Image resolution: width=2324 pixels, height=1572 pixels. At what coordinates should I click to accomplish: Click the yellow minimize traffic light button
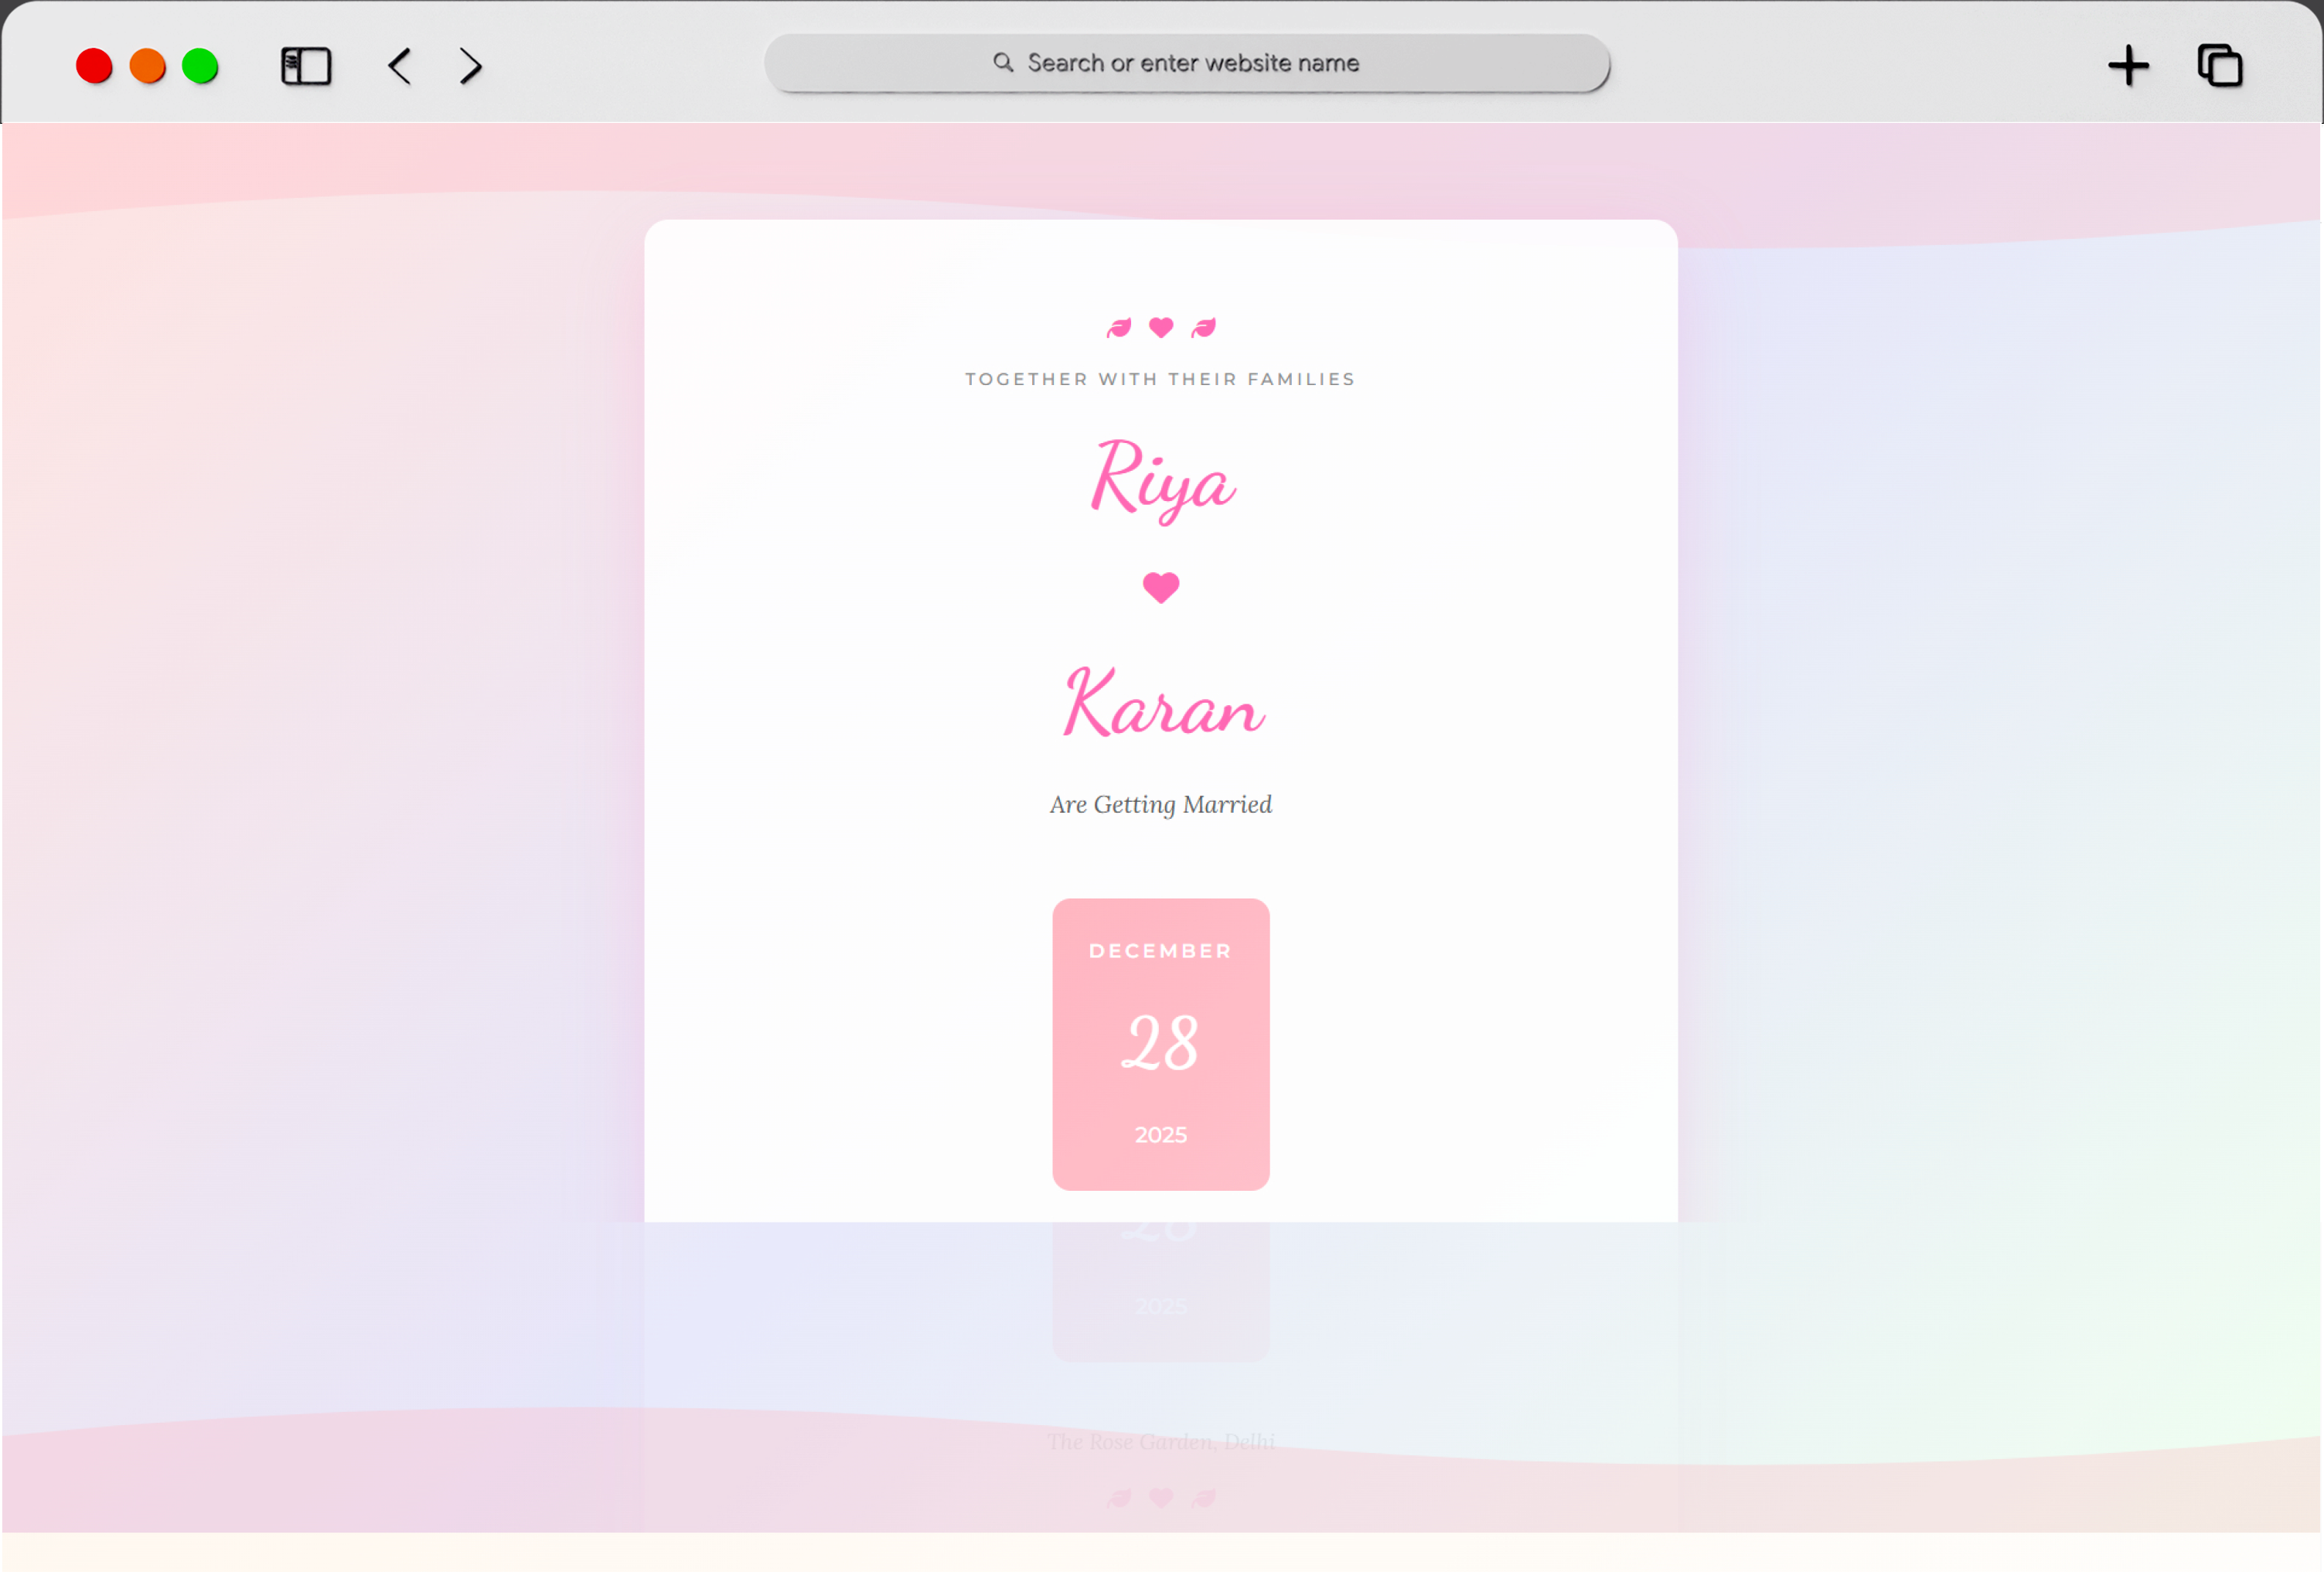click(147, 66)
